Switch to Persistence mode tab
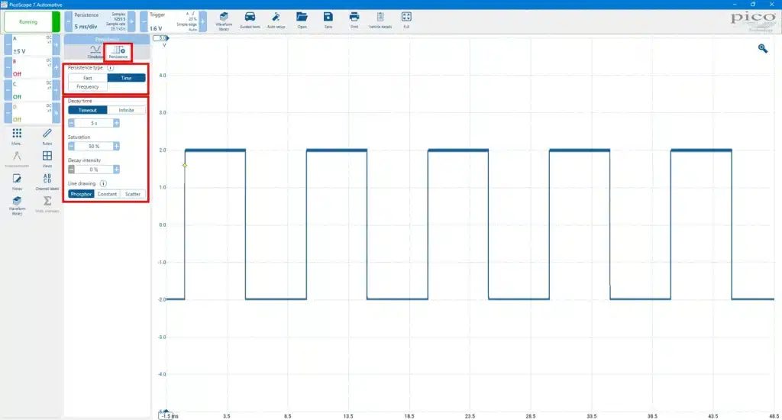 [118, 52]
